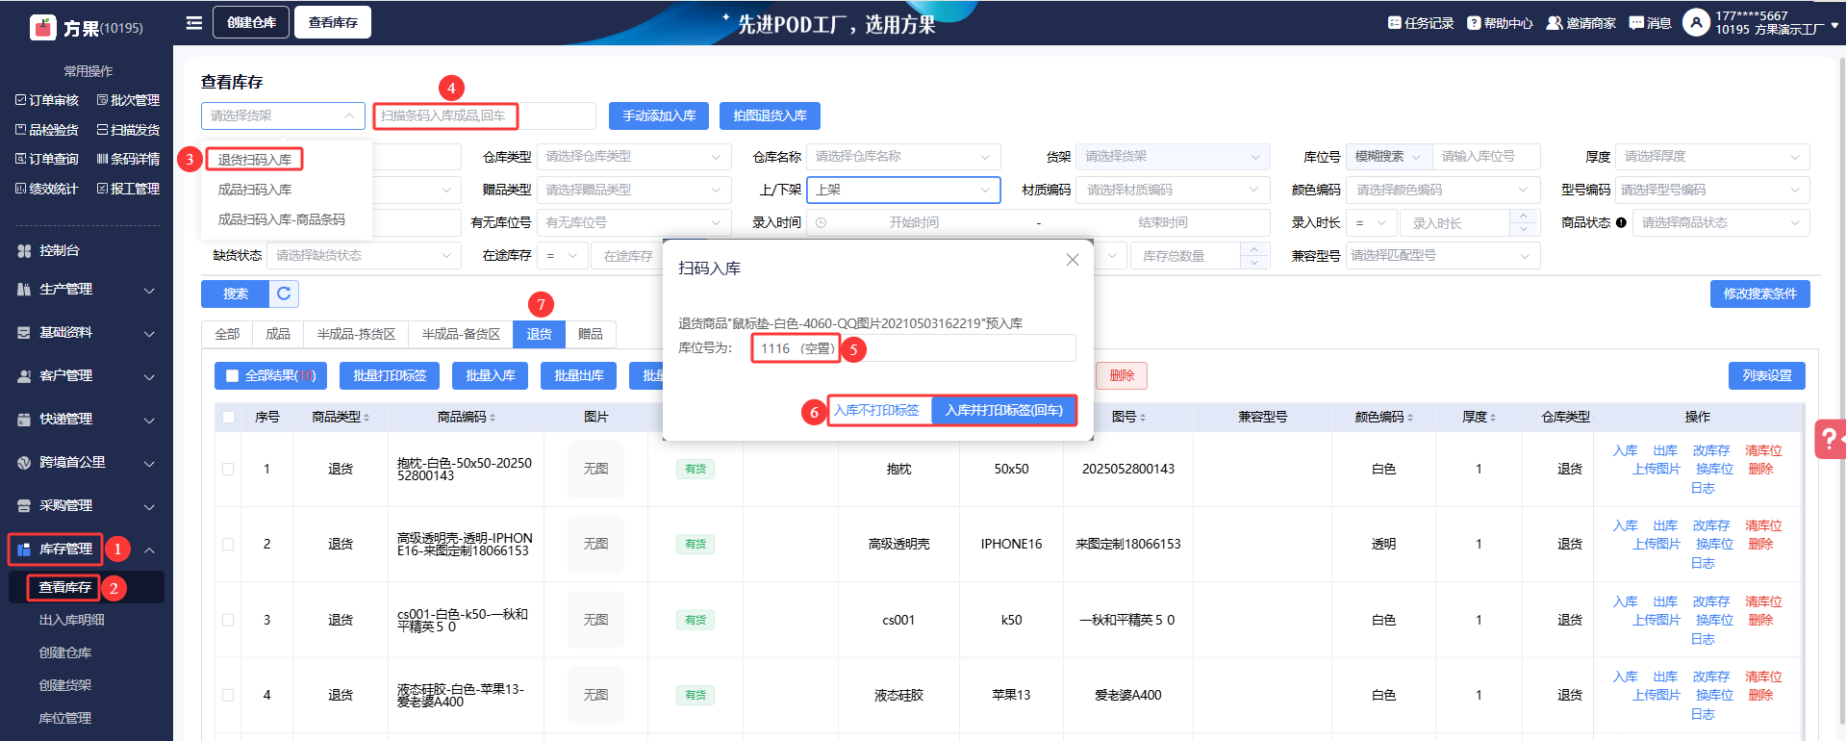
Task: Click the 生产管理 sidebar icon
Action: (24, 289)
